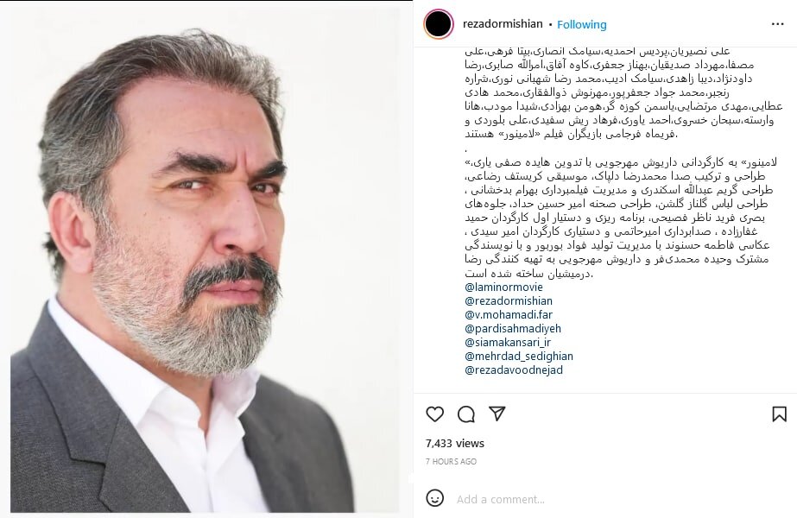
Task: View the 7,433 views count
Action: point(455,443)
